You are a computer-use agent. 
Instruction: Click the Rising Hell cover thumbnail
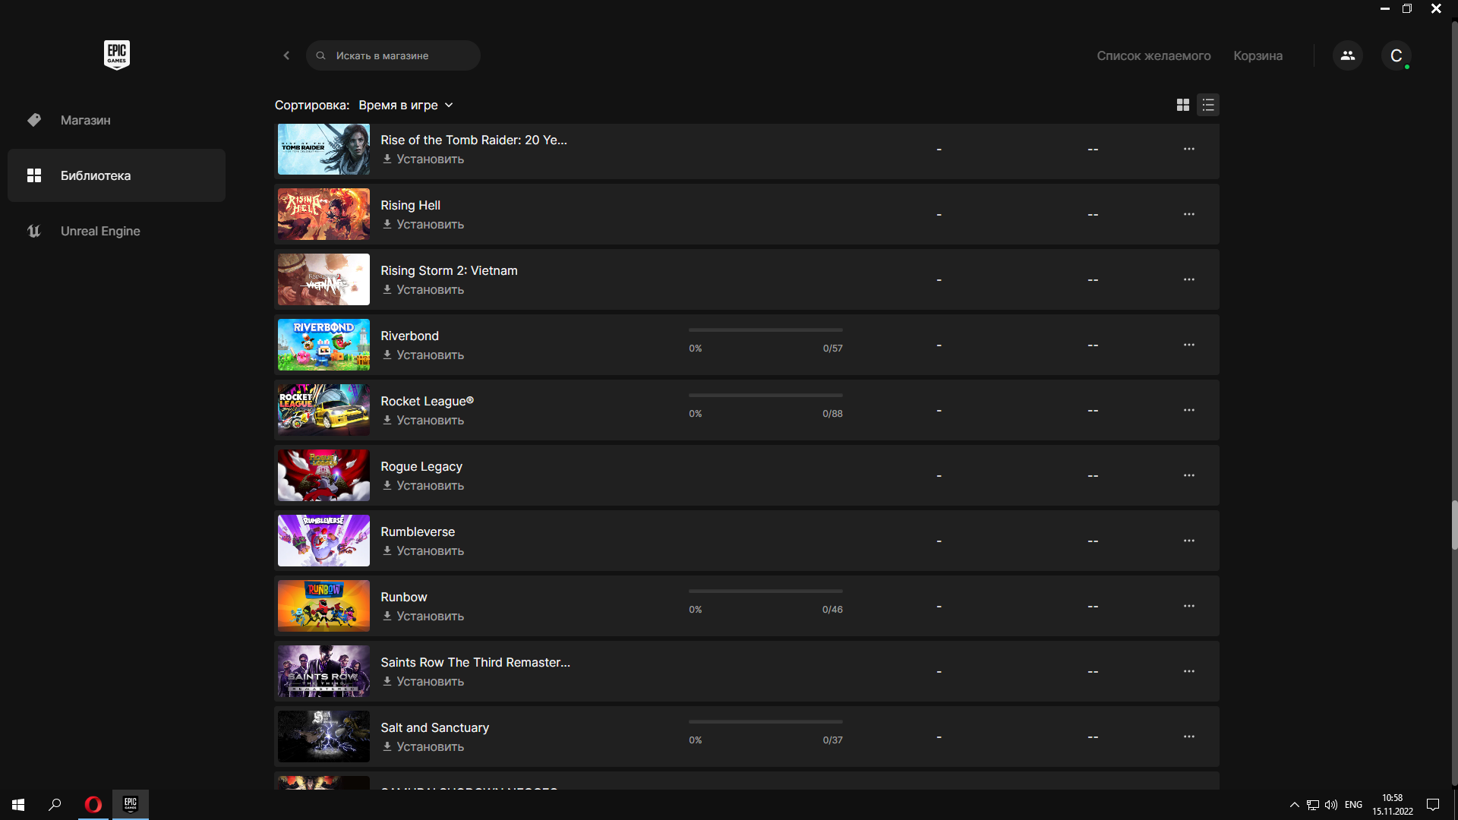point(323,214)
